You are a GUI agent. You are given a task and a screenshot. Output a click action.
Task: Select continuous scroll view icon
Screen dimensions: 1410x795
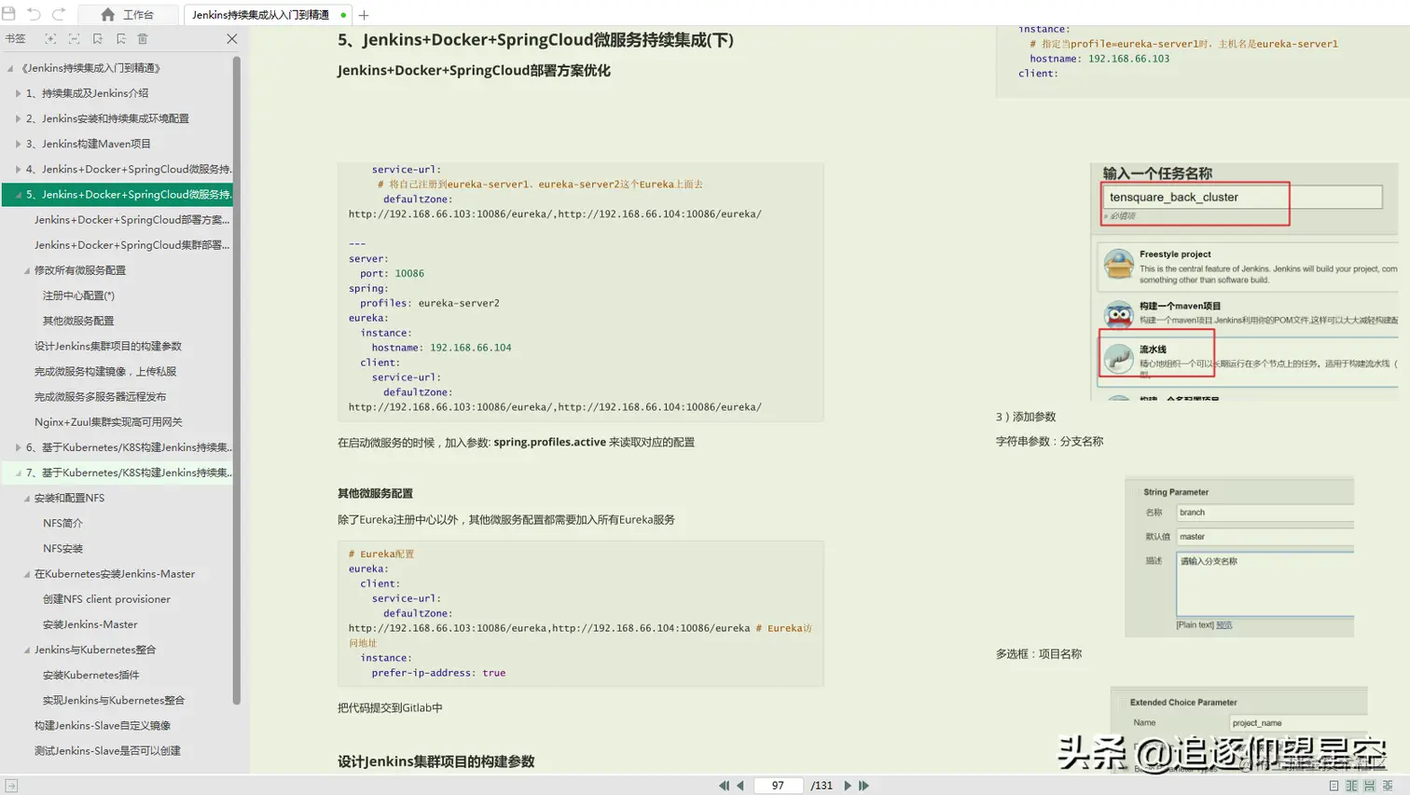(1370, 786)
